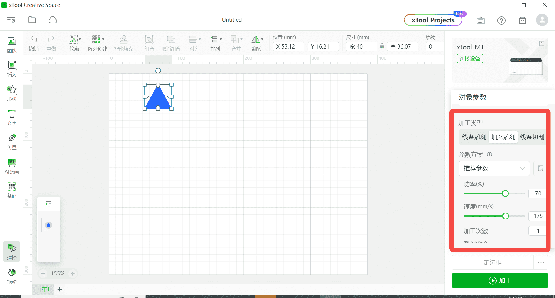Zoom in with plus button
555x298 pixels.
[x=73, y=274]
